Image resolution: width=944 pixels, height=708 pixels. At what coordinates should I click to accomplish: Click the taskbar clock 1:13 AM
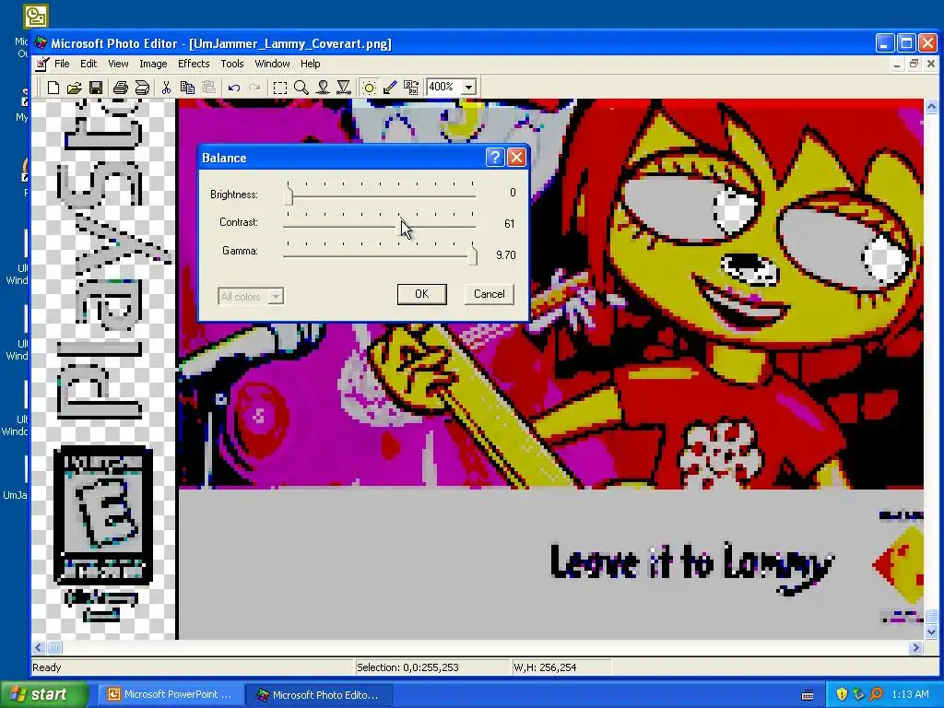910,694
